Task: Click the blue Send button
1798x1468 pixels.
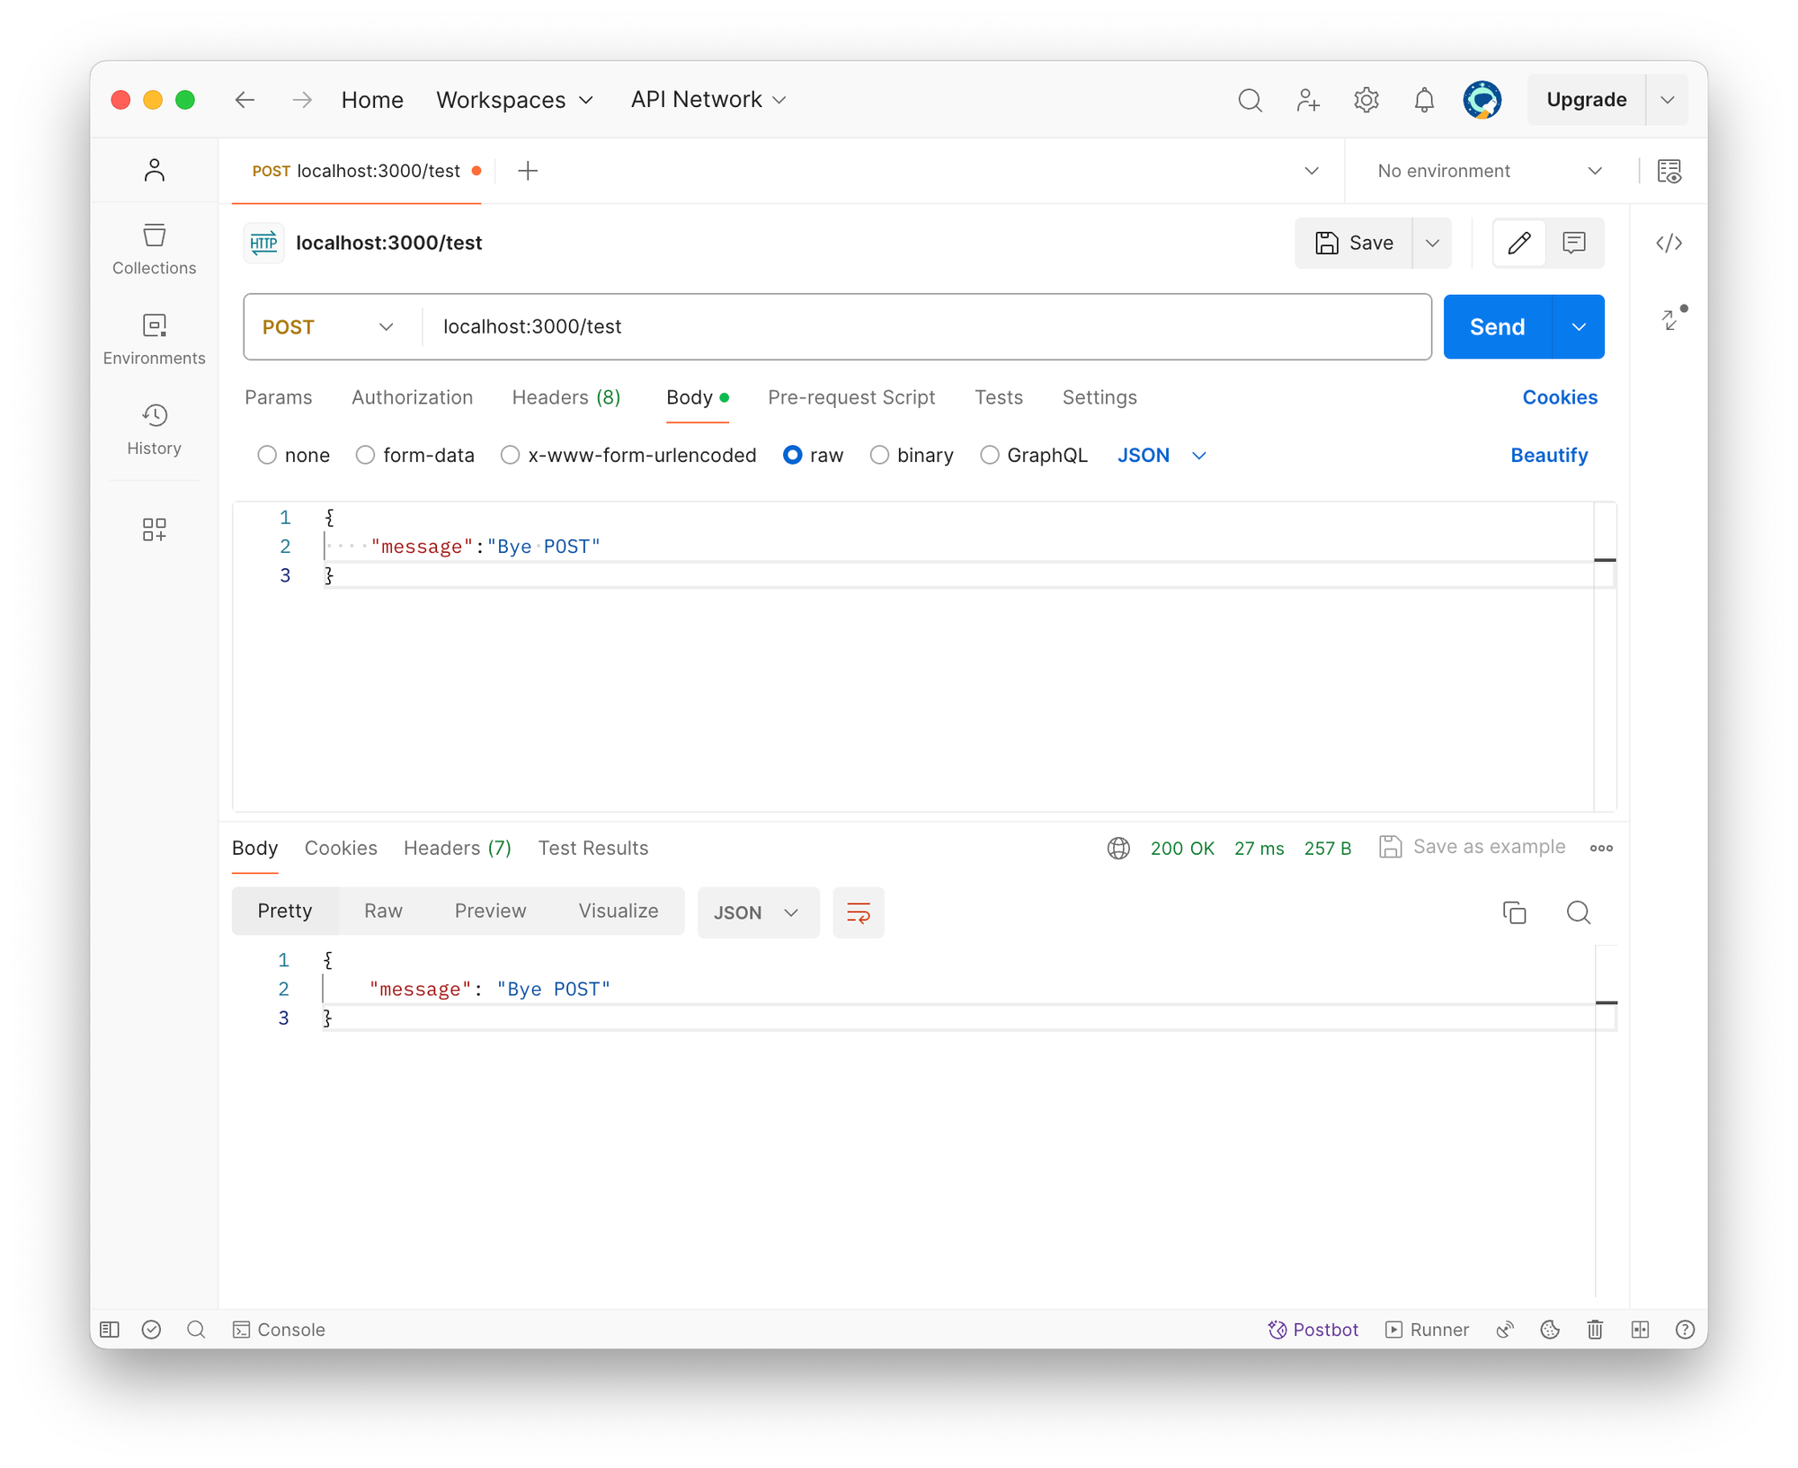Action: click(x=1498, y=326)
